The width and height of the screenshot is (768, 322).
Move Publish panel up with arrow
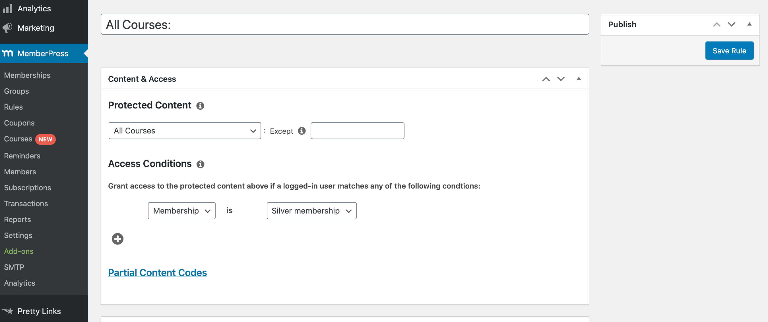point(717,24)
